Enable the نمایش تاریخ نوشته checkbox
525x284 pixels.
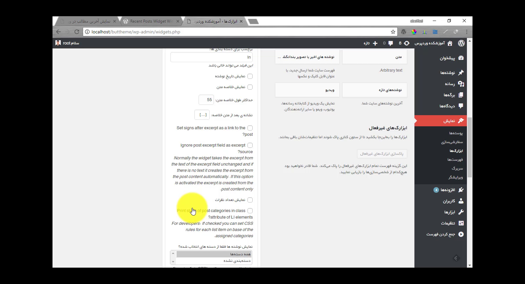click(250, 76)
